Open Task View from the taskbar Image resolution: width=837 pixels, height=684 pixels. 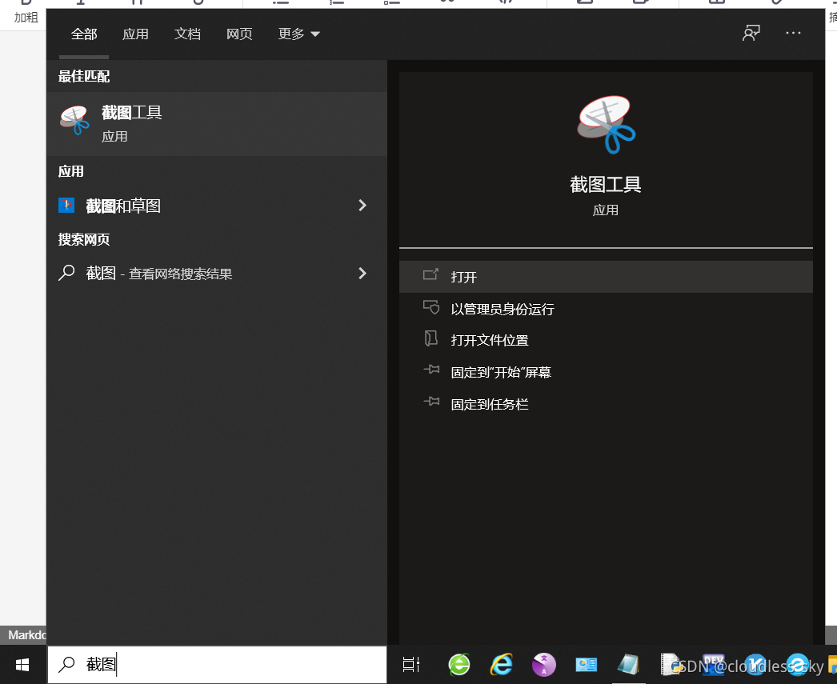[411, 664]
